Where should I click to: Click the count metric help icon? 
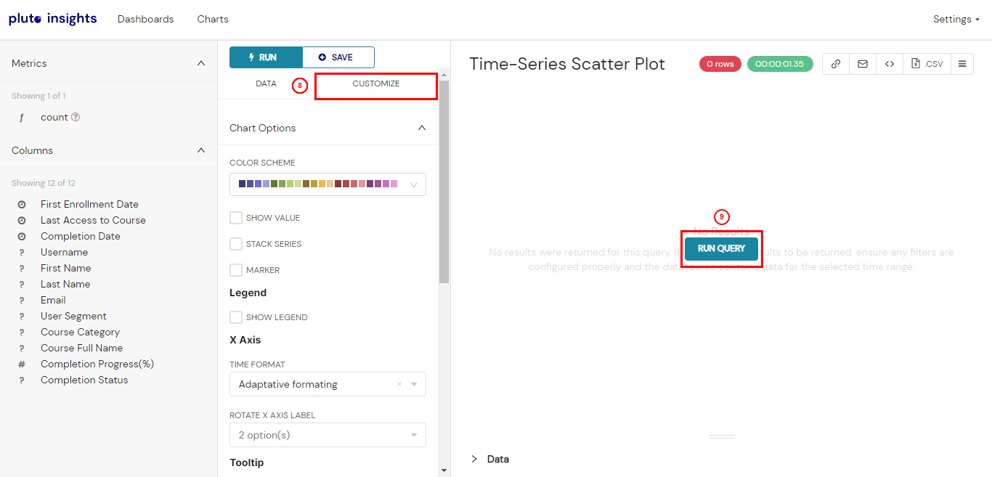pos(76,117)
